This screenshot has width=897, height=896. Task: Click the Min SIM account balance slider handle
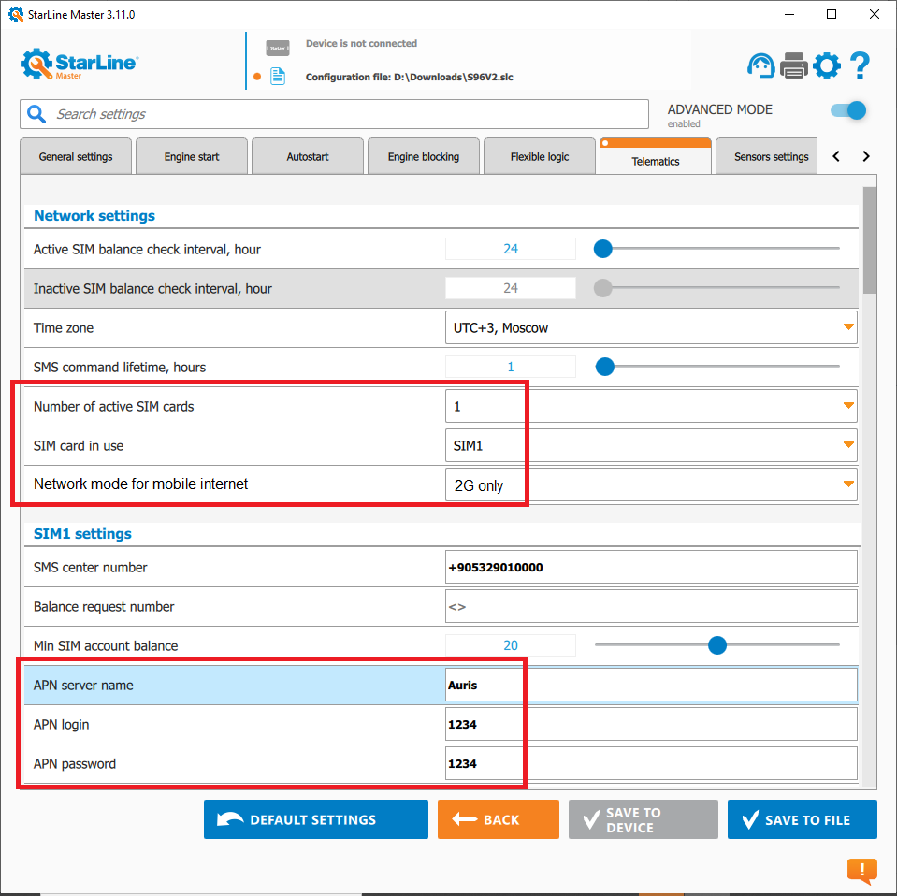point(717,645)
